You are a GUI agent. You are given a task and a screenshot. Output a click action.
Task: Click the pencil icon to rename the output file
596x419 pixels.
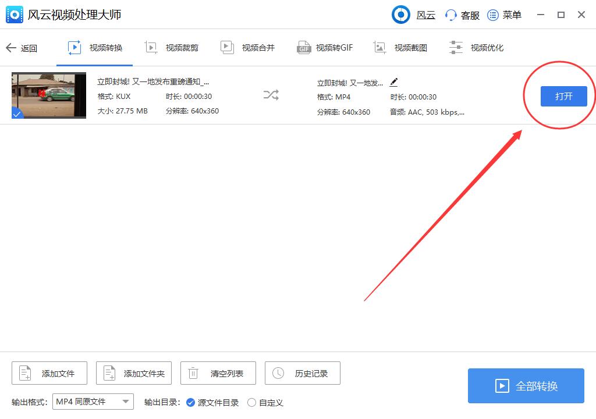[393, 83]
